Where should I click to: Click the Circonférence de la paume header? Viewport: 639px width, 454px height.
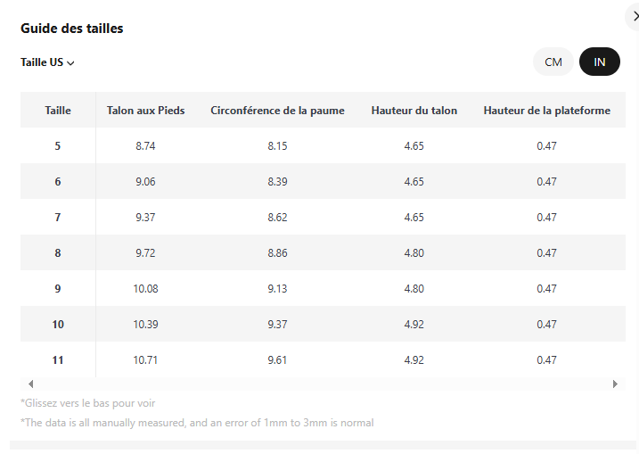pyautogui.click(x=277, y=111)
